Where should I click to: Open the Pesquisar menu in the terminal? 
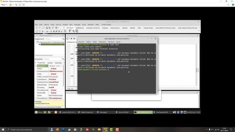102,42
